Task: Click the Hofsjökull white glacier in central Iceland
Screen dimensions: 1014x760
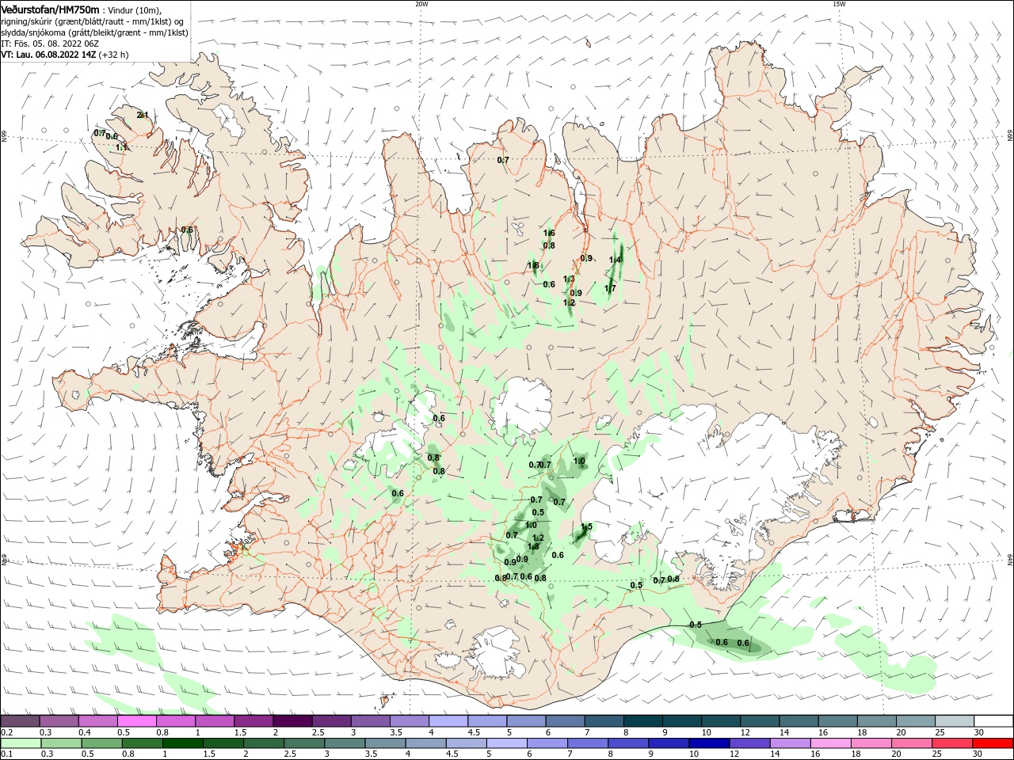Action: coord(521,406)
